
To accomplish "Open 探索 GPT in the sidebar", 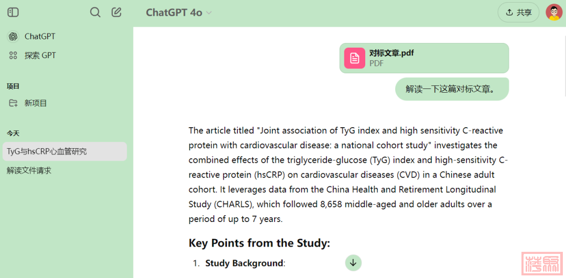I will [40, 55].
